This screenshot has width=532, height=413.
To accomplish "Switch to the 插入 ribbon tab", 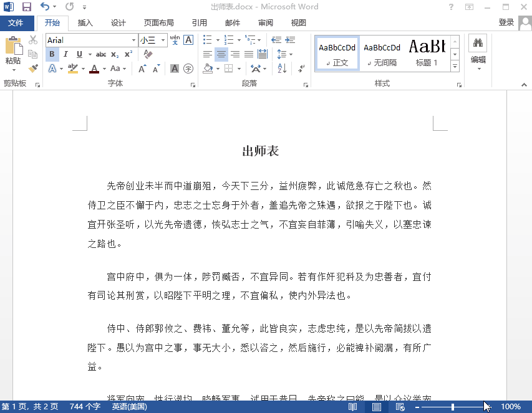I will pos(85,22).
